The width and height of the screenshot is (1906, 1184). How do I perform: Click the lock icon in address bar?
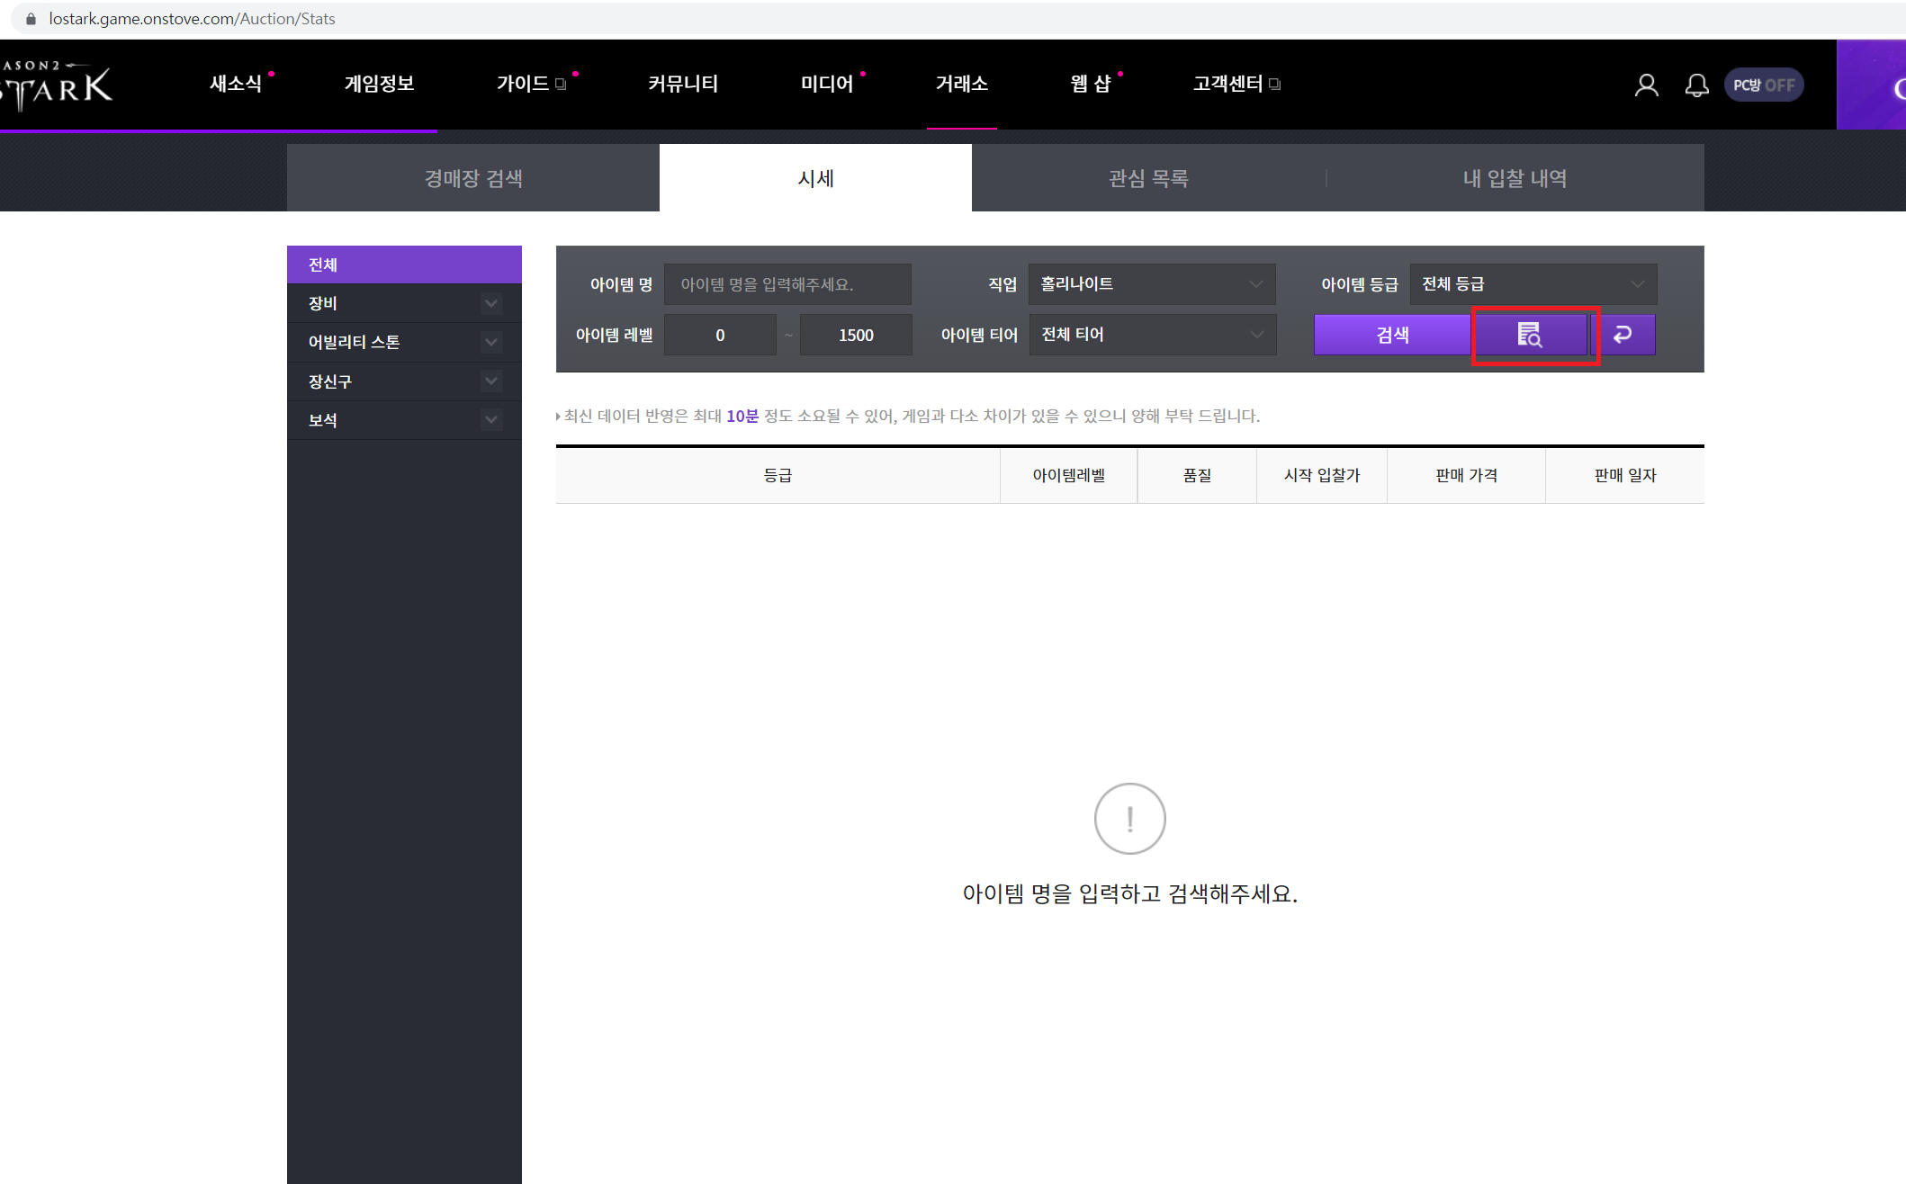pos(31,19)
